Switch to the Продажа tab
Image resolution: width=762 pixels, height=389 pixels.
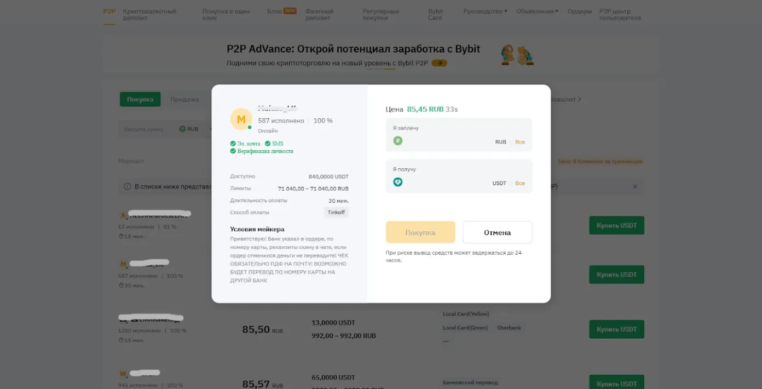[x=184, y=99]
